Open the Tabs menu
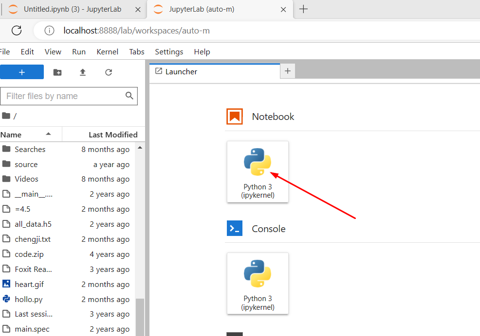480x336 pixels. (136, 51)
